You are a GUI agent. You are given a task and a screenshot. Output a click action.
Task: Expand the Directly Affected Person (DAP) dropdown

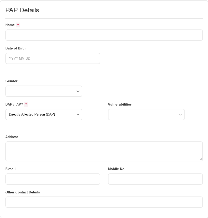(44, 115)
